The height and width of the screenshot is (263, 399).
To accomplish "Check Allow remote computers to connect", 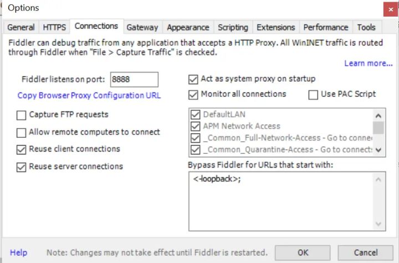I will 21,132.
